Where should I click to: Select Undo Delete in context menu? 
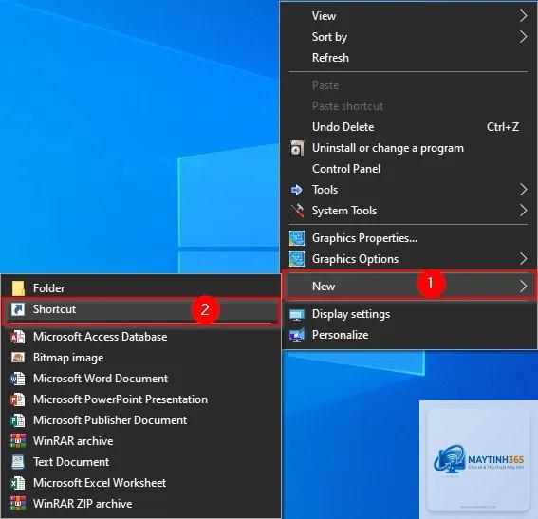pos(409,127)
